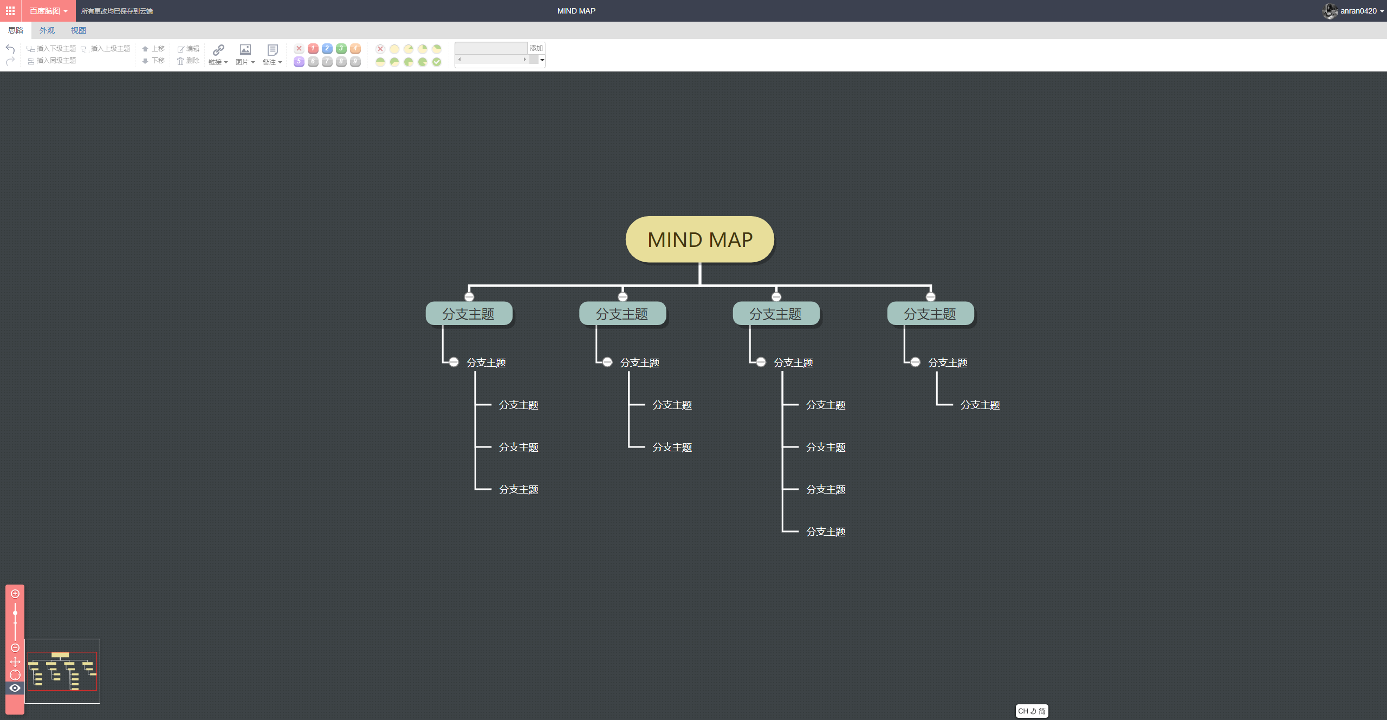Open the anran0420 user menu

tap(1353, 11)
